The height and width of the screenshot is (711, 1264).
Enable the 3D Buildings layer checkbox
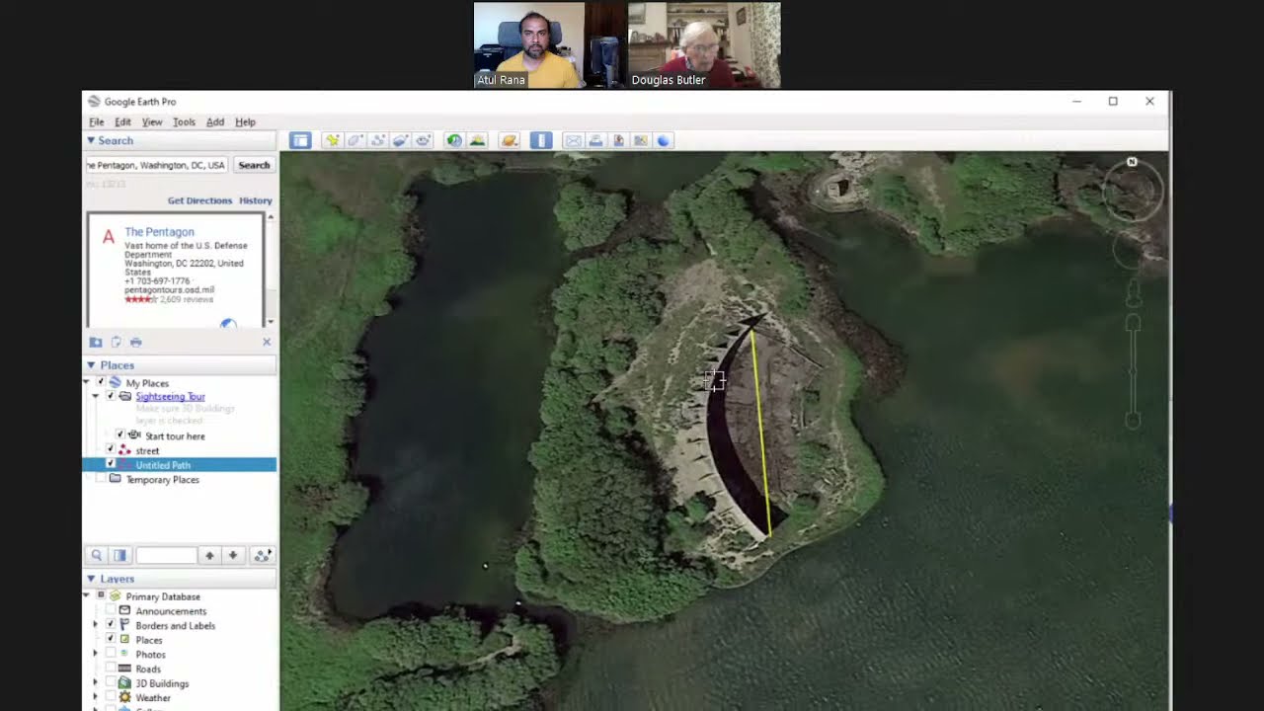(110, 683)
